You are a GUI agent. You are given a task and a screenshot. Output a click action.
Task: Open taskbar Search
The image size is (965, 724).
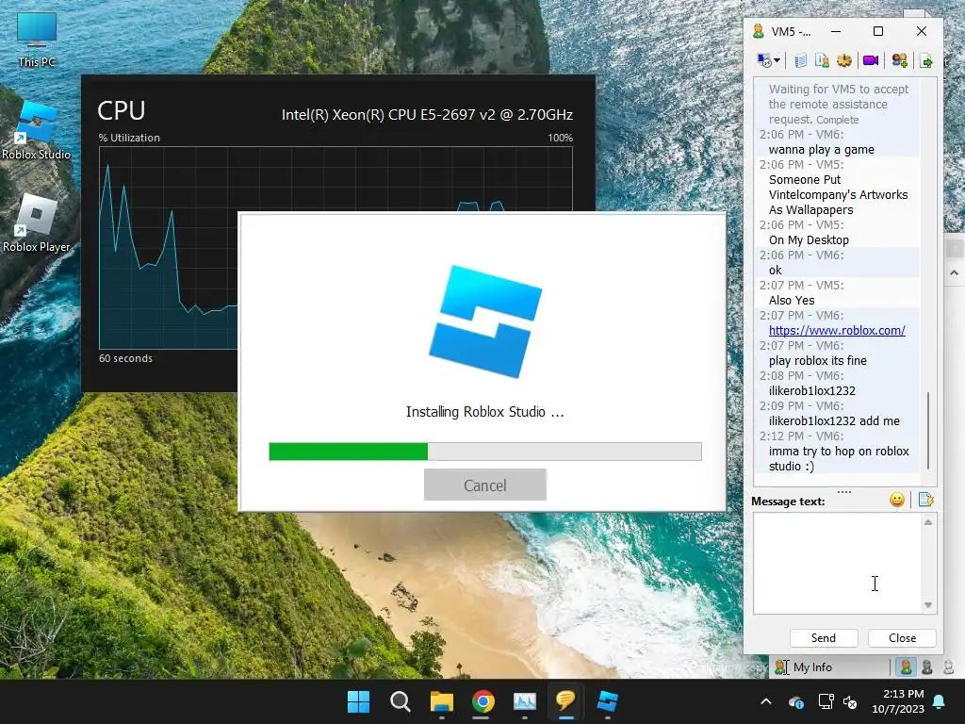click(400, 701)
